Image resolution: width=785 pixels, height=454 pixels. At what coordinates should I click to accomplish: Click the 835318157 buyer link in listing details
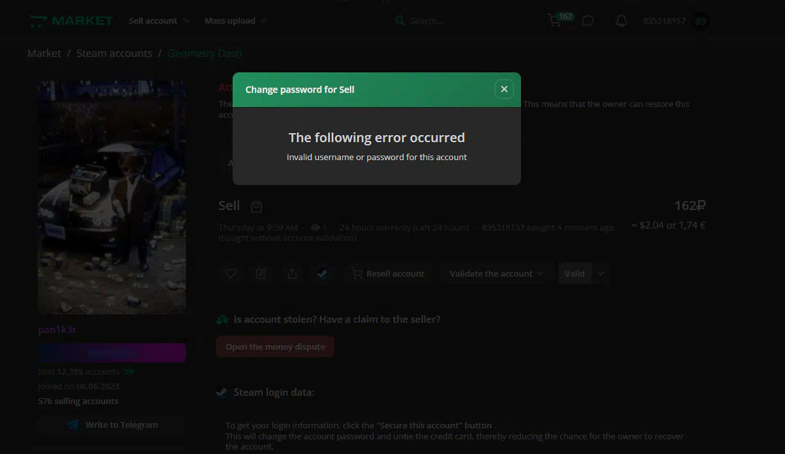click(503, 227)
